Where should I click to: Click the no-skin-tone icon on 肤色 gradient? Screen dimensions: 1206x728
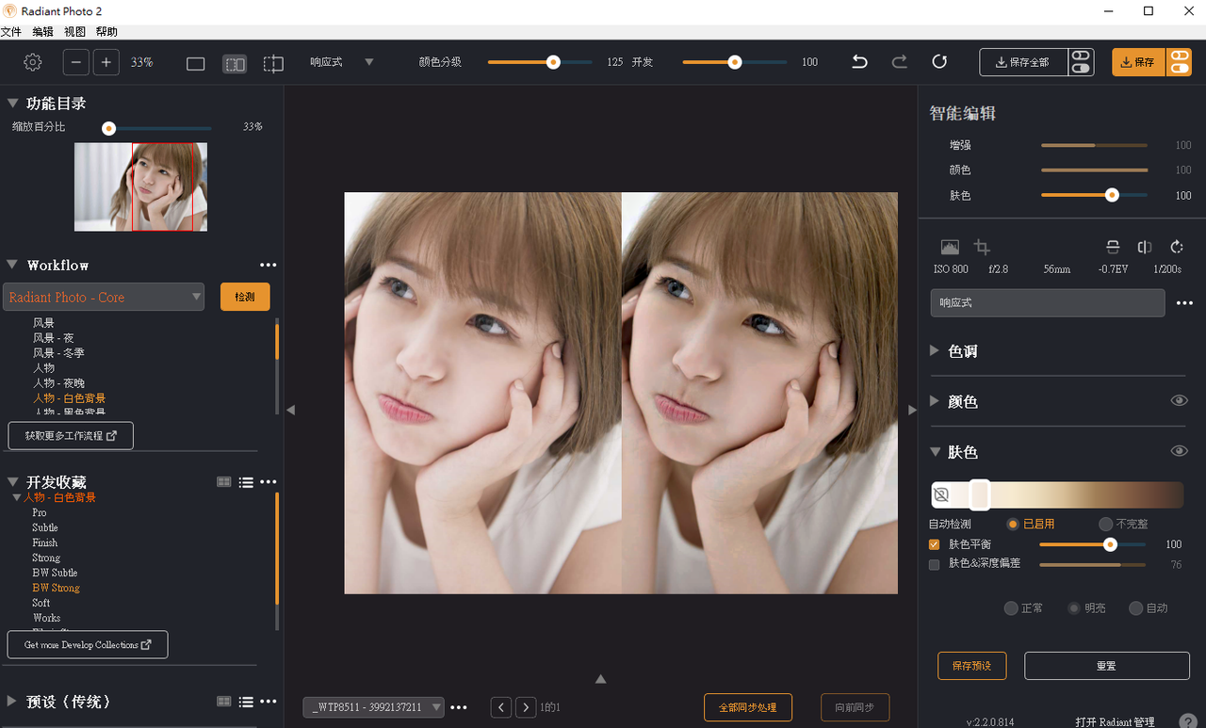[940, 494]
